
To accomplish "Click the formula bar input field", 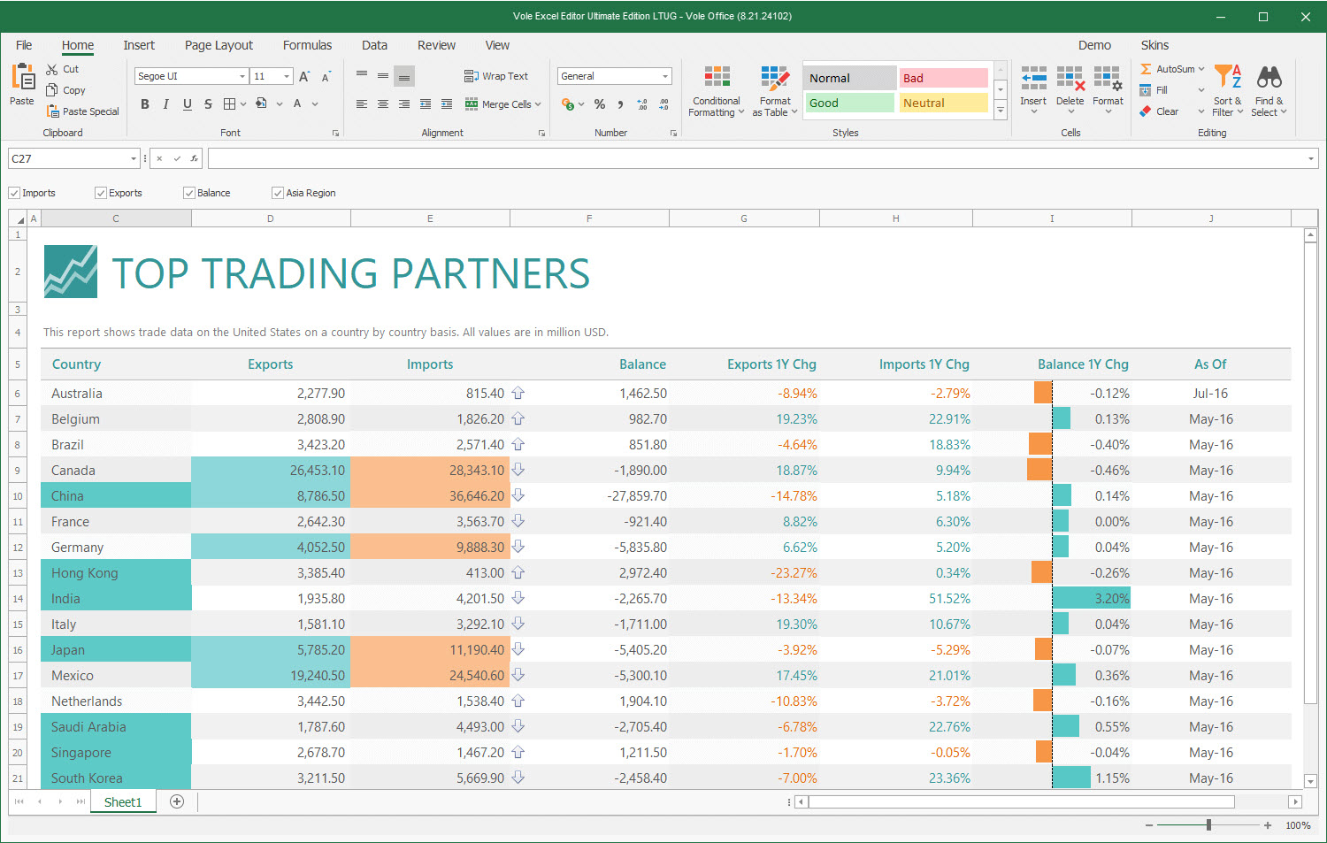I will [757, 158].
